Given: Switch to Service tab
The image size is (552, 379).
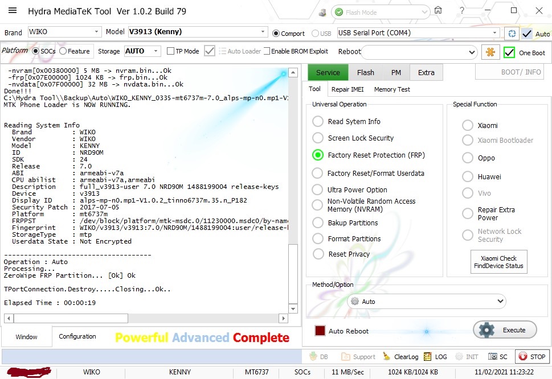Looking at the screenshot, I should tap(328, 72).
